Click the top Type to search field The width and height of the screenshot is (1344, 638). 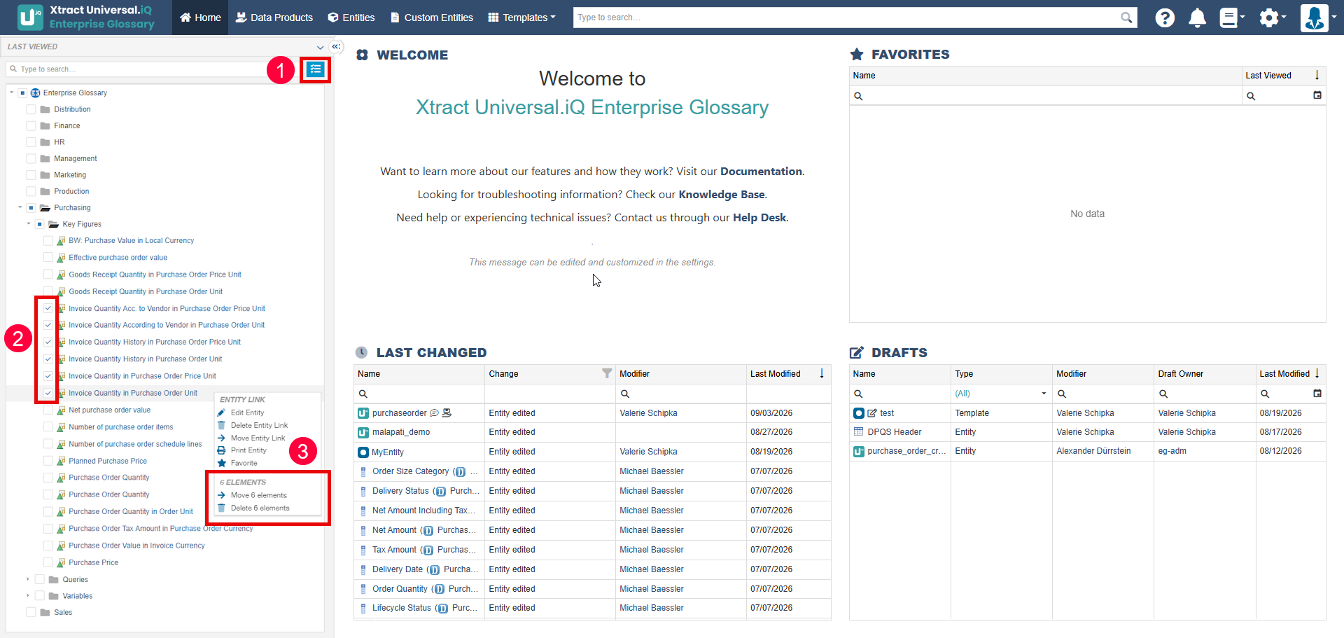pos(847,18)
